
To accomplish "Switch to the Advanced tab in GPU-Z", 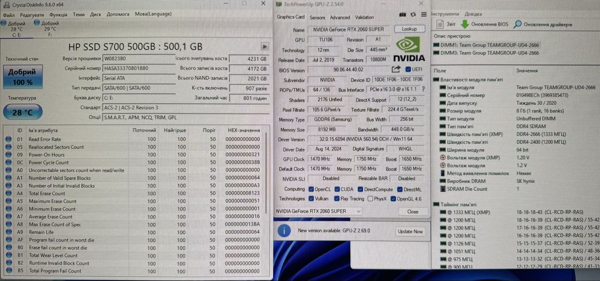I will coord(340,17).
